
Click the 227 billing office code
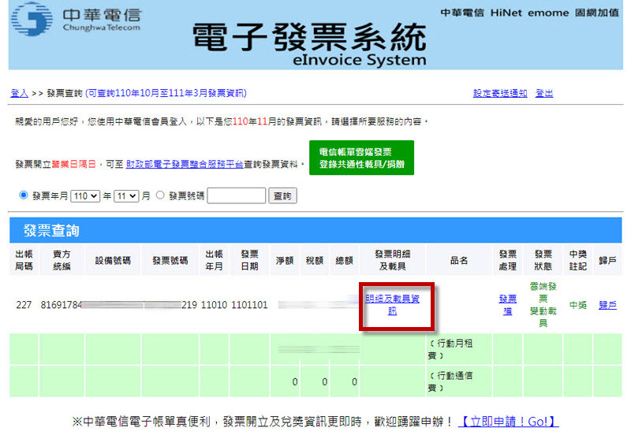point(24,305)
